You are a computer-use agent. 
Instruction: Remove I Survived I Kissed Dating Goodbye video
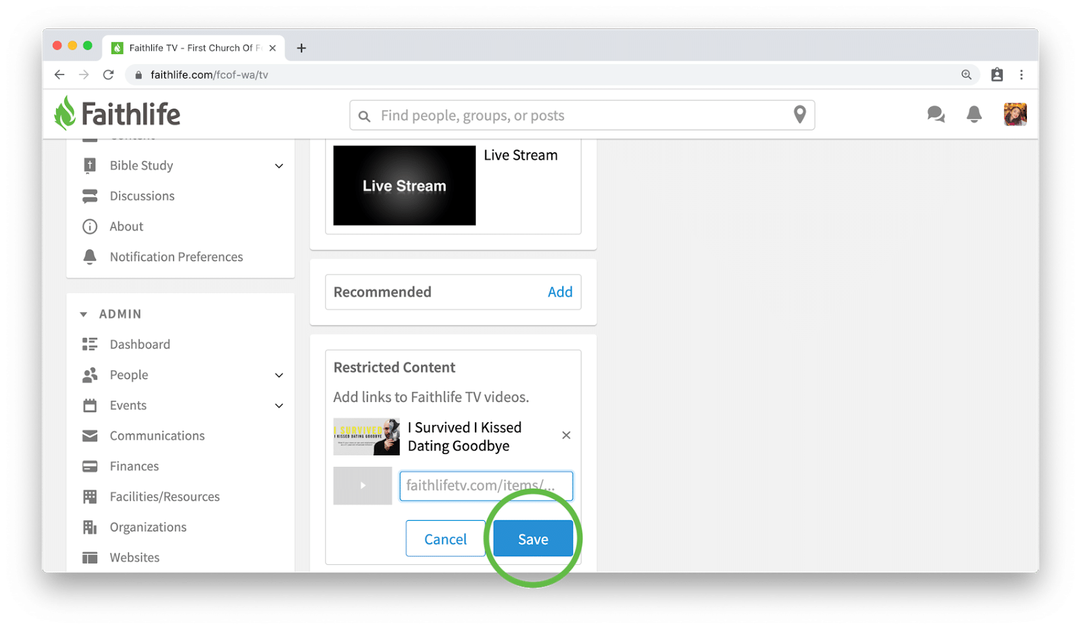(566, 435)
